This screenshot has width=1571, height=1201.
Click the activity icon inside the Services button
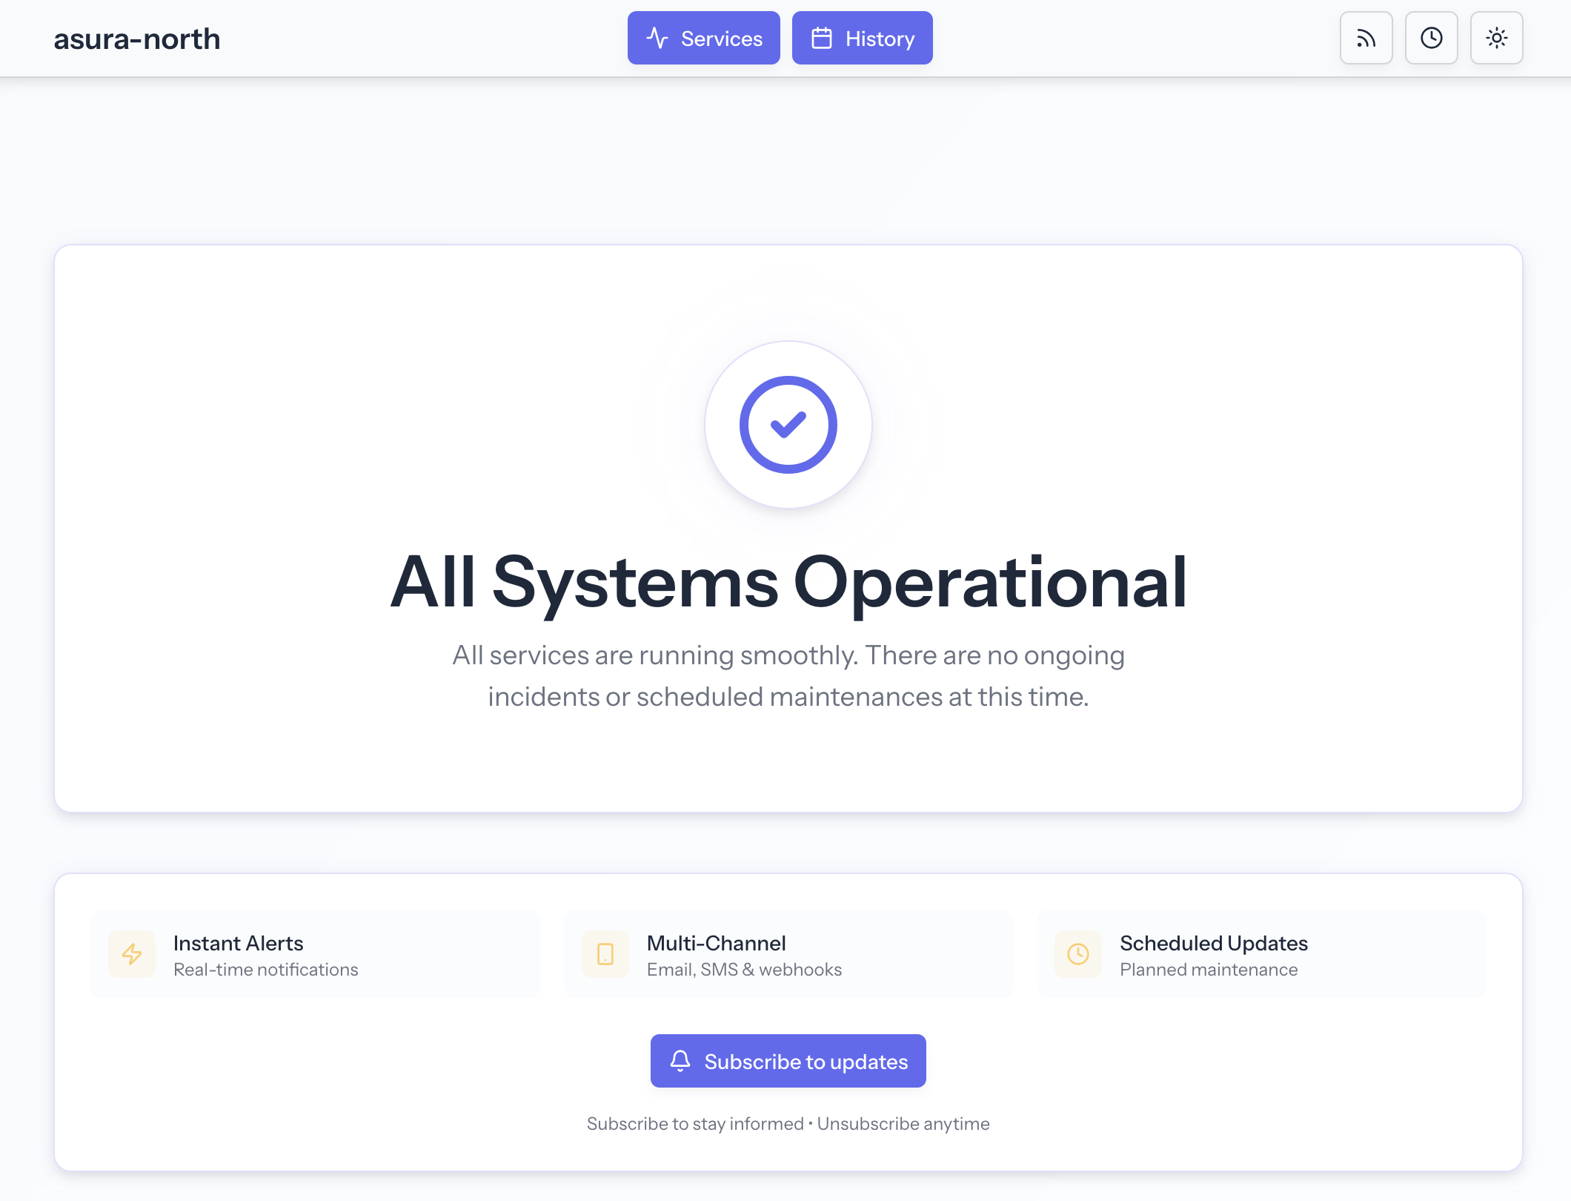[x=658, y=38]
